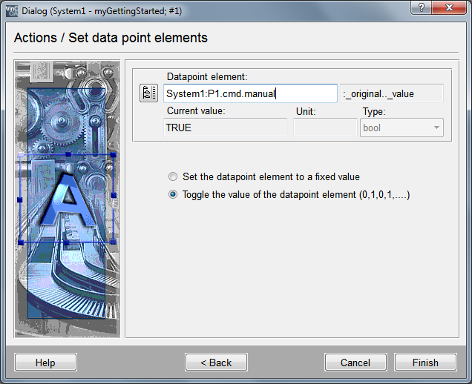
Task: Select 'Set the datapoint element to a fixed value'
Action: (x=173, y=177)
